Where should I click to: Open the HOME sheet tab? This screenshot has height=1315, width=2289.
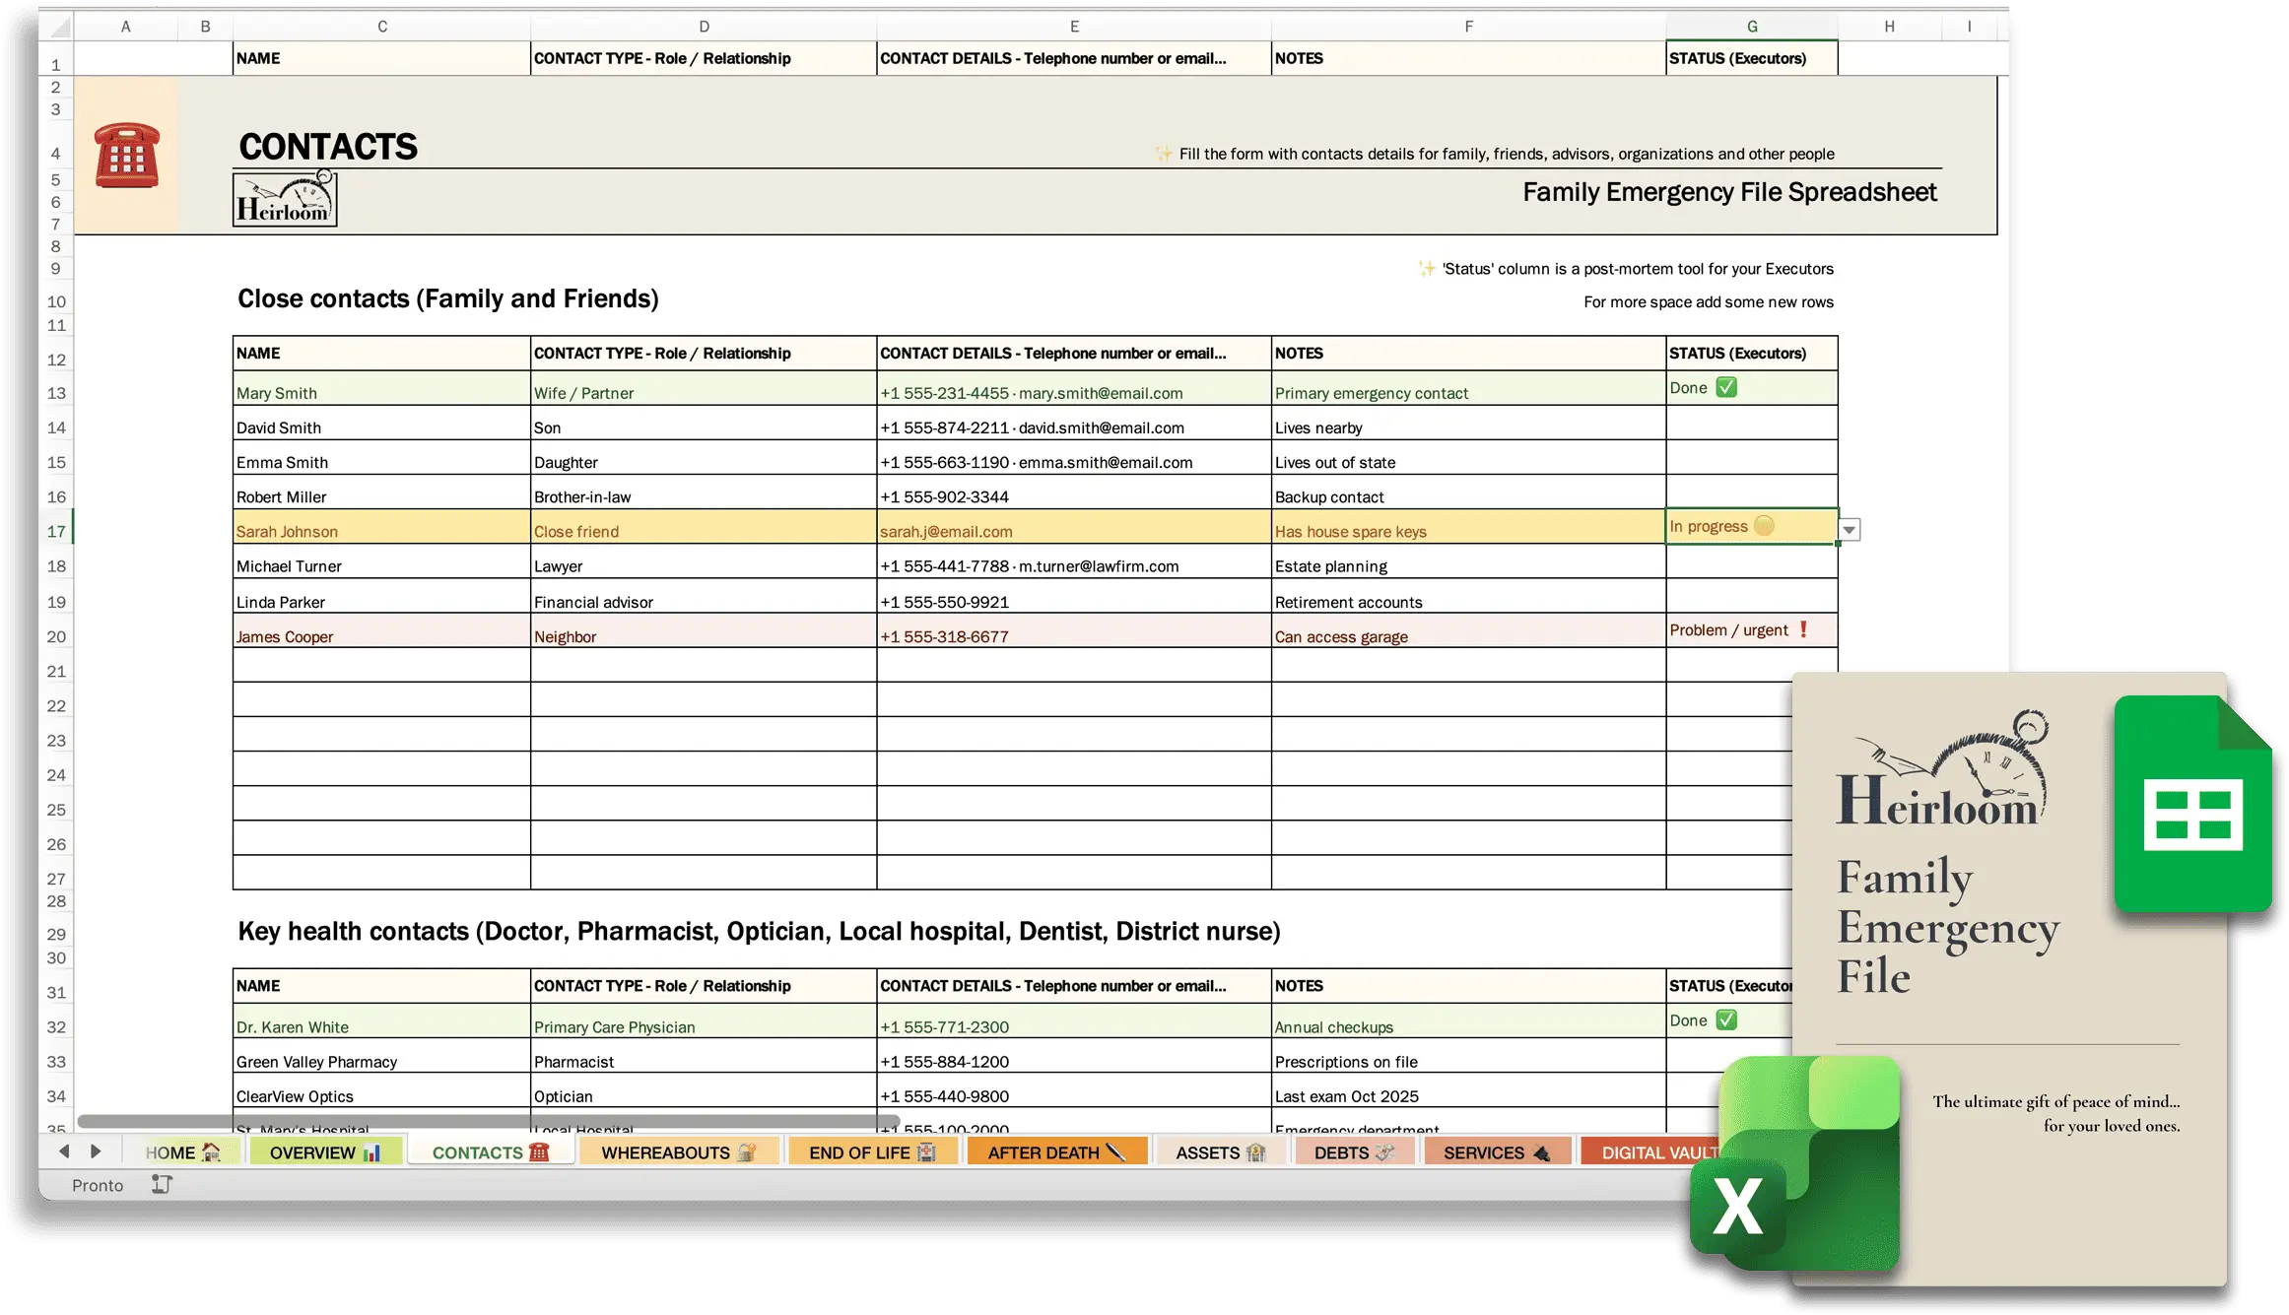click(x=183, y=1151)
